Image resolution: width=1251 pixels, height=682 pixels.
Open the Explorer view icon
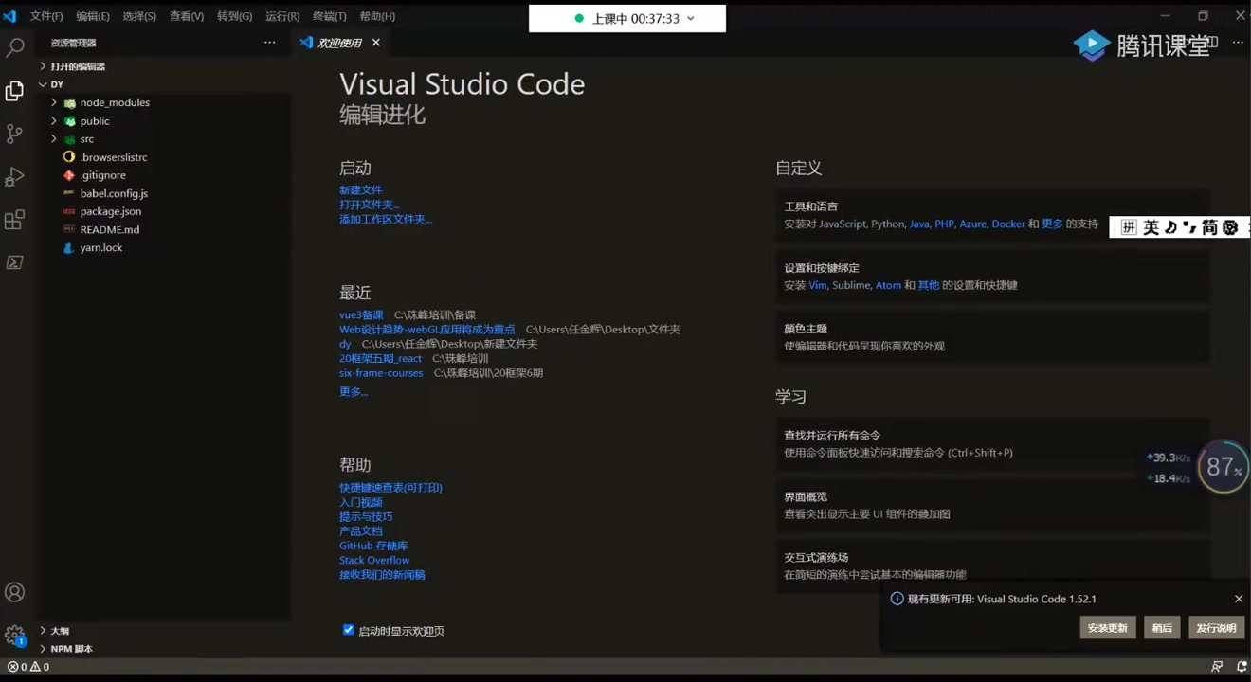[14, 91]
